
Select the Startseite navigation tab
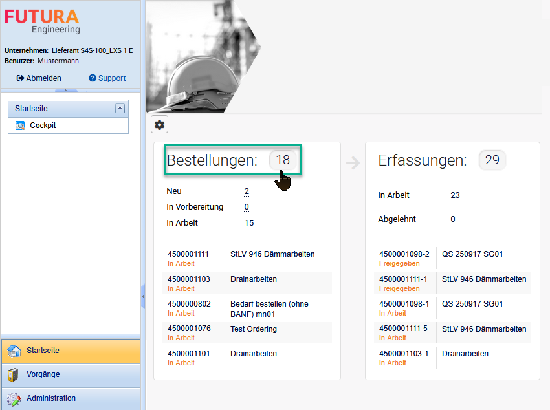[70, 351]
